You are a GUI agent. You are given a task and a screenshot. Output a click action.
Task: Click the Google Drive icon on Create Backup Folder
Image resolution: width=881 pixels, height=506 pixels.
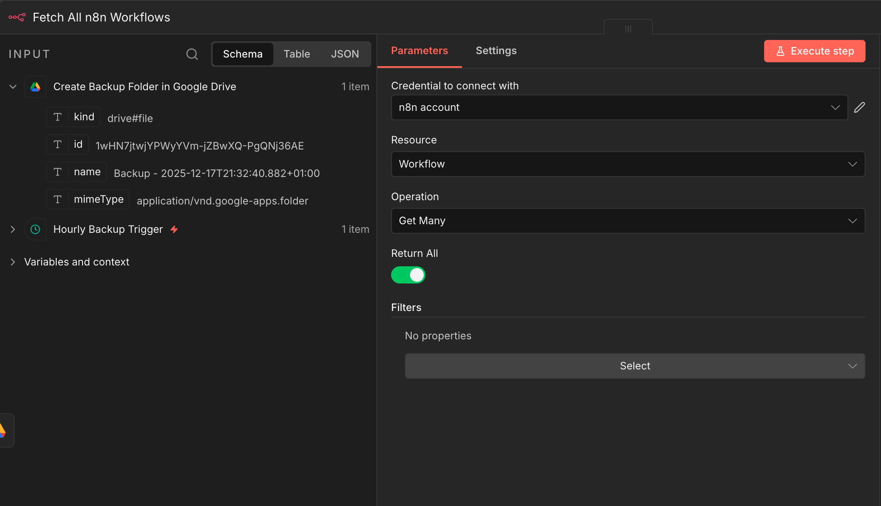(35, 87)
